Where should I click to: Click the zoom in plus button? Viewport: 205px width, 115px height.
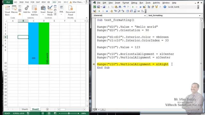(x=78, y=113)
